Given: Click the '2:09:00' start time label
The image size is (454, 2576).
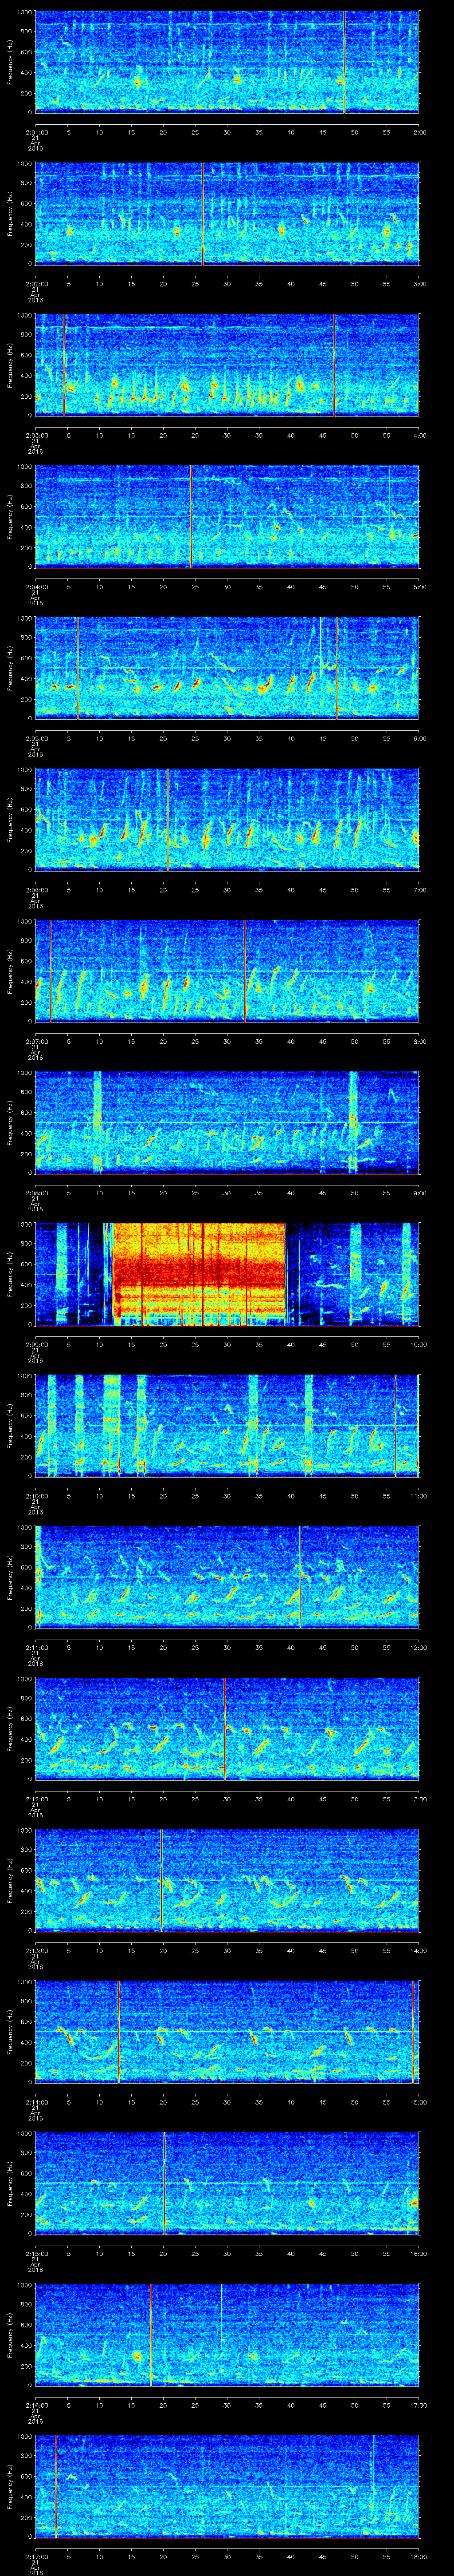Looking at the screenshot, I should click(x=36, y=1343).
